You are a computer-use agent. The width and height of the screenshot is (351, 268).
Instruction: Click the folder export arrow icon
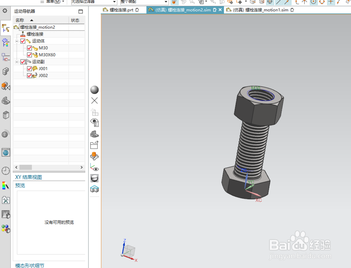[x=94, y=145]
